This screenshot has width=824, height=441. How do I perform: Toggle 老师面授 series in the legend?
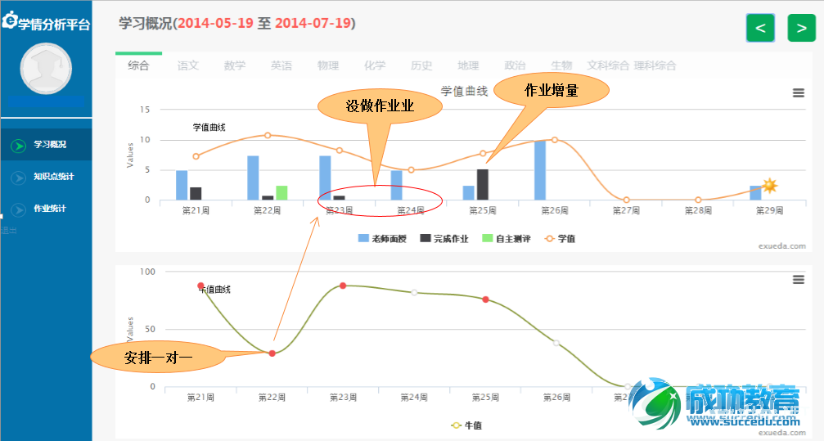(382, 239)
